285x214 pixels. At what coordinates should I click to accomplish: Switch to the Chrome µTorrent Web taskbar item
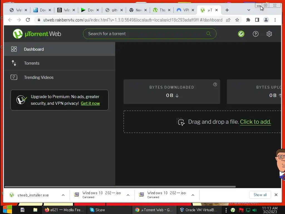154,210
